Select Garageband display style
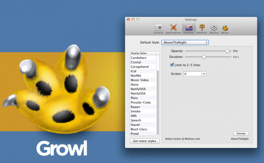This screenshot has width=264, height=163. [x=143, y=67]
